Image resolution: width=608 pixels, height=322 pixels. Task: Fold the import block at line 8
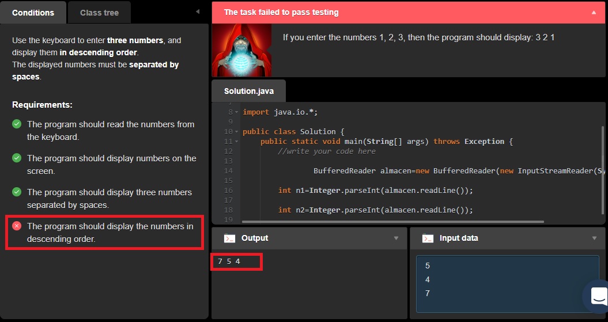(x=237, y=112)
